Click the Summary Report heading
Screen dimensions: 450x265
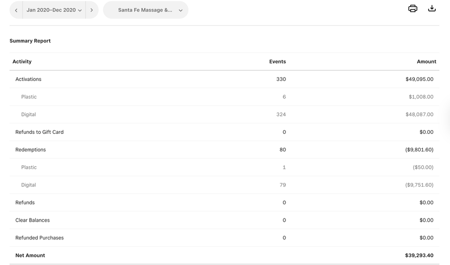click(x=30, y=41)
